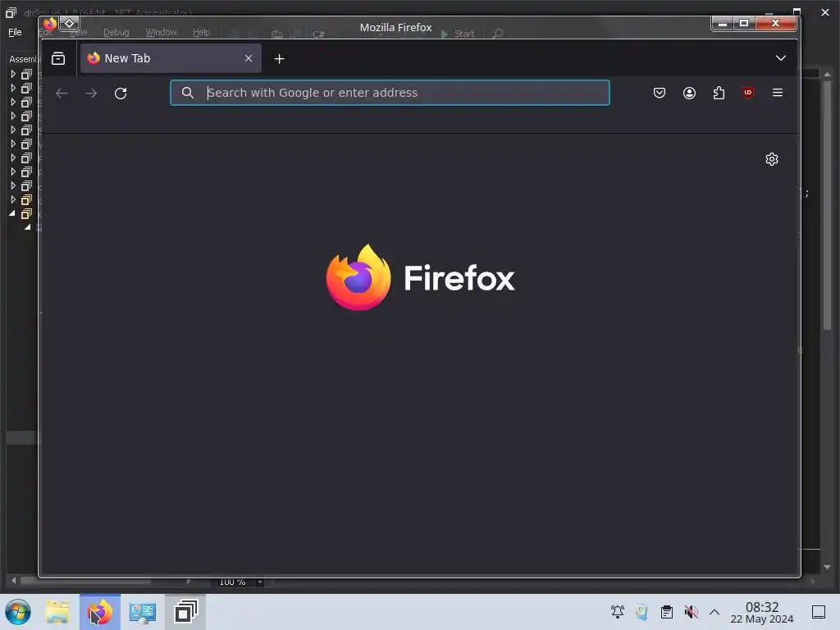Click the dnSpy vertical scrollbar down arrow
This screenshot has width=840, height=630.
tap(827, 567)
